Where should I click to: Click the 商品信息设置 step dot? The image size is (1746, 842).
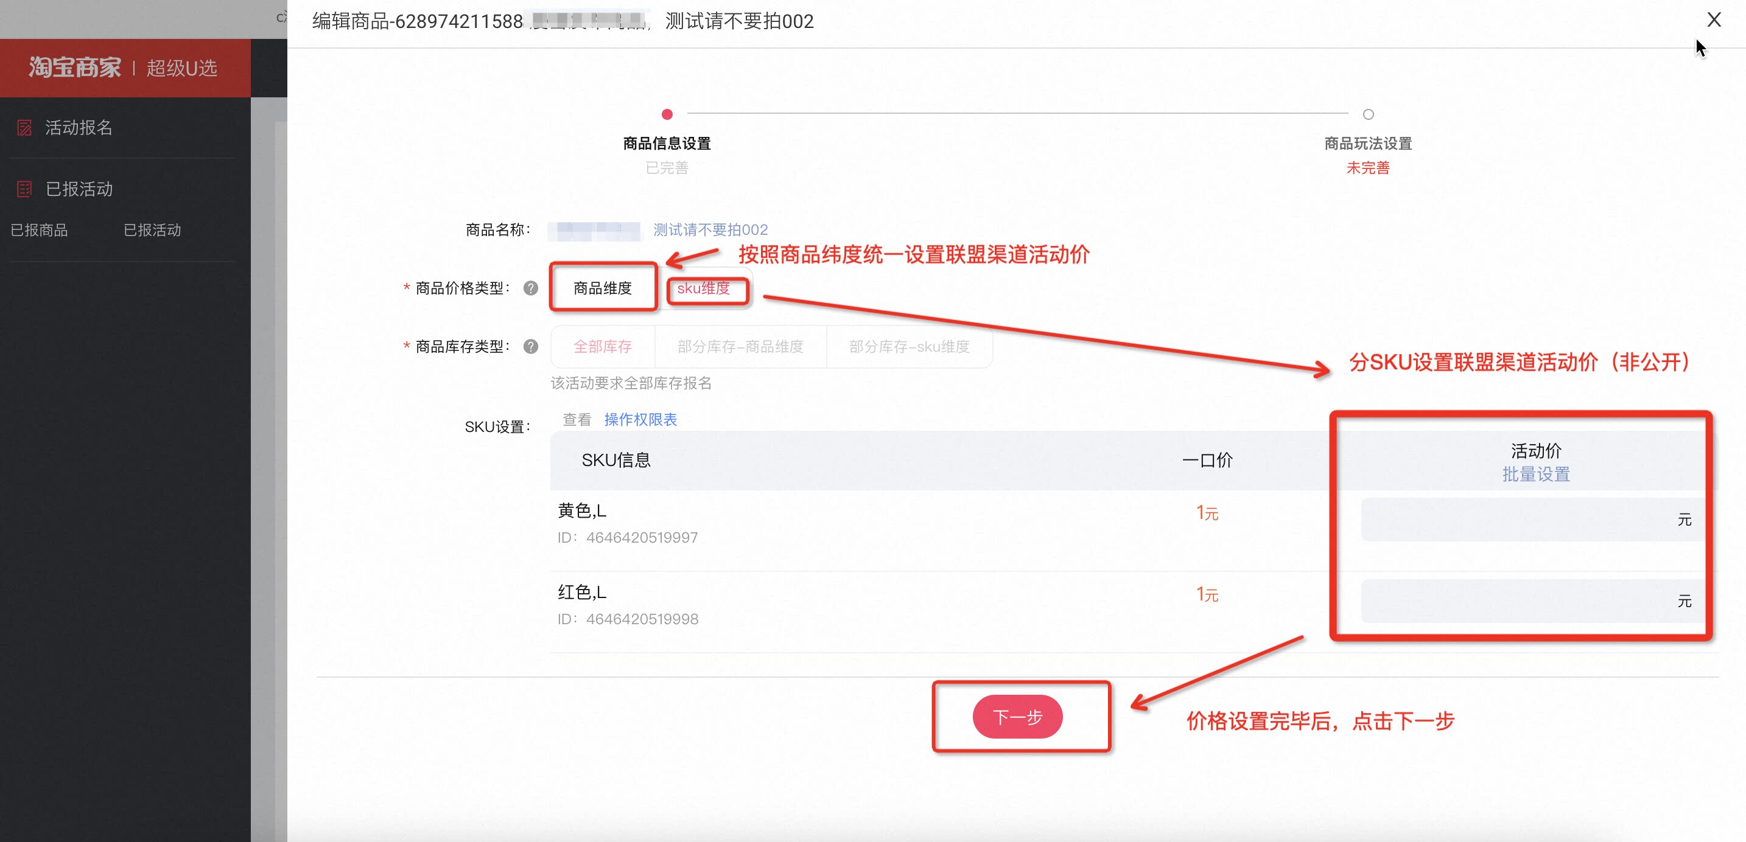click(667, 114)
